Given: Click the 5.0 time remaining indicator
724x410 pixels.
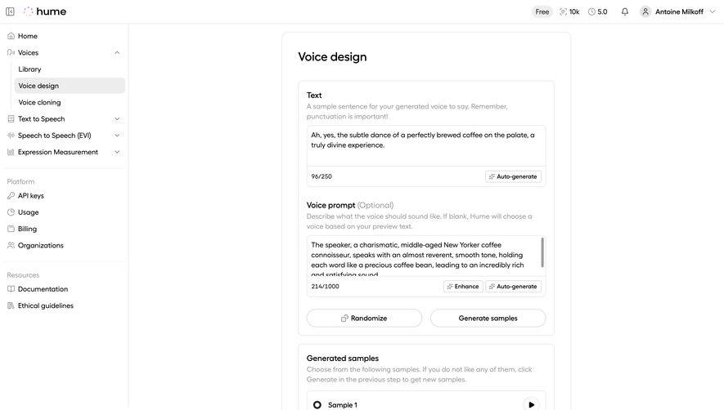Looking at the screenshot, I should pos(597,11).
